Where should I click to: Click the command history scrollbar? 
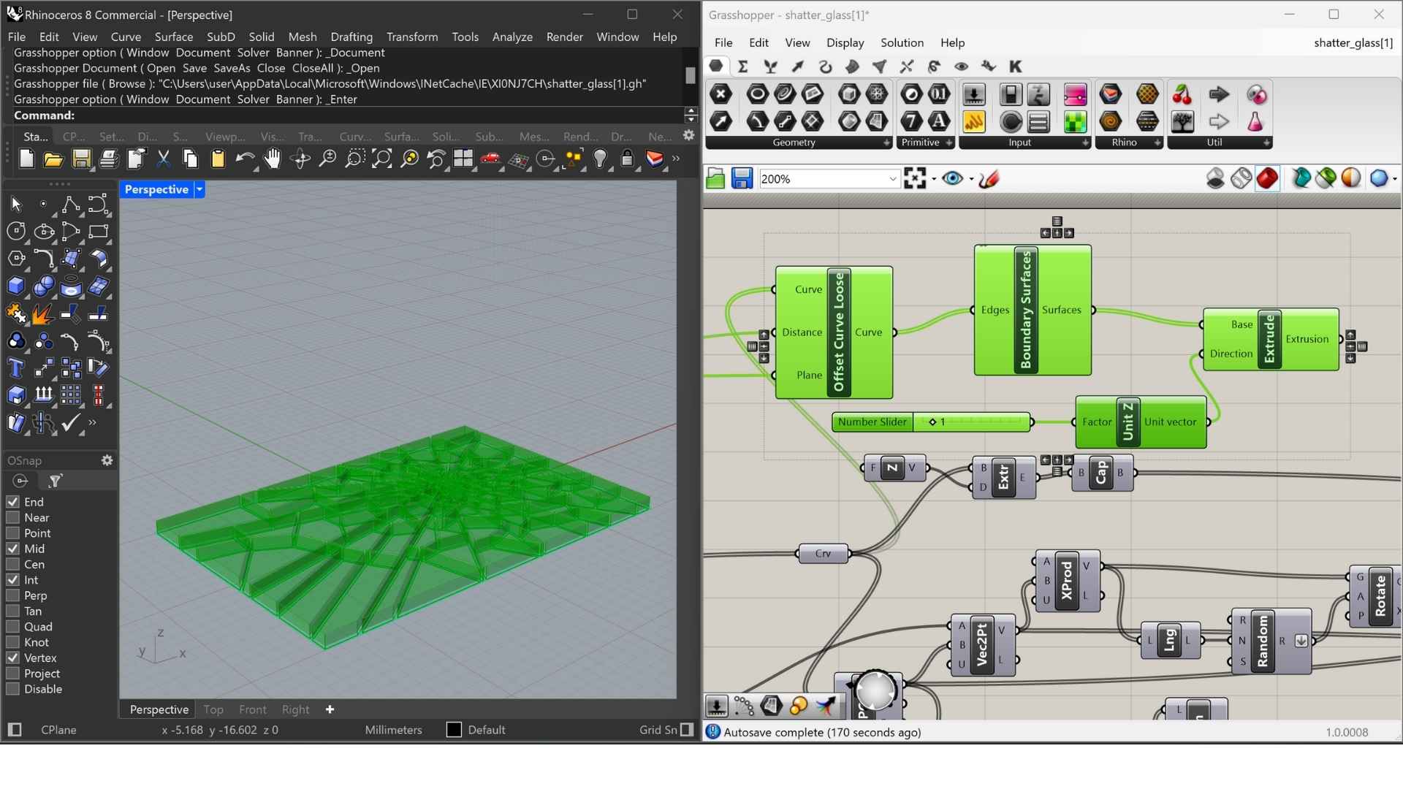click(x=690, y=75)
